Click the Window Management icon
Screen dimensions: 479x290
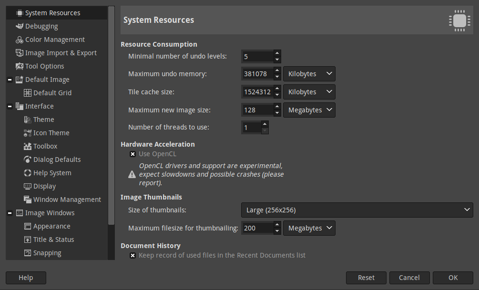click(x=28, y=200)
